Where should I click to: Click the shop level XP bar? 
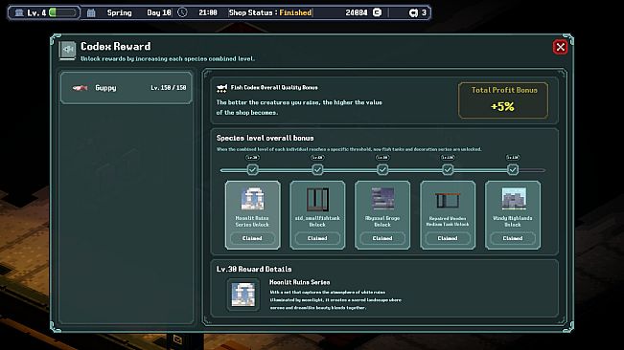coord(62,12)
